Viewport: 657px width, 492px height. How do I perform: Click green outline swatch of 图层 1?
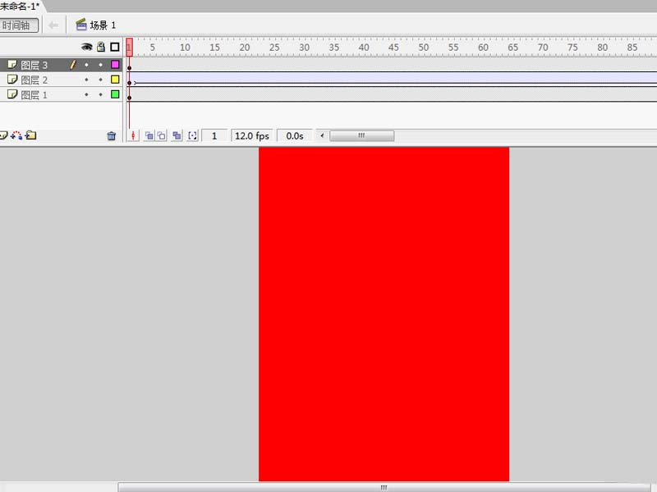pyautogui.click(x=115, y=94)
